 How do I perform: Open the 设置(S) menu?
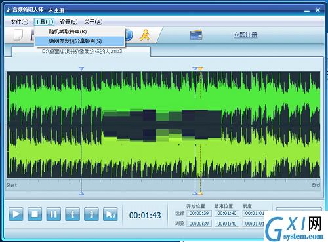(69, 22)
